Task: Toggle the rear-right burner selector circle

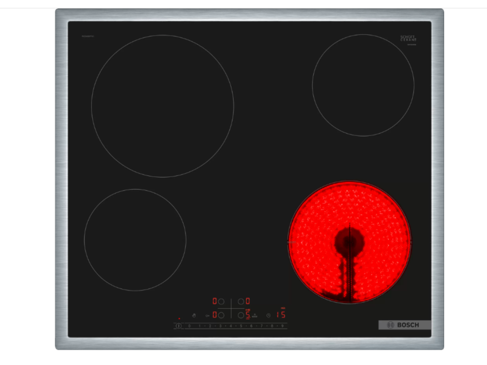Action: click(241, 301)
